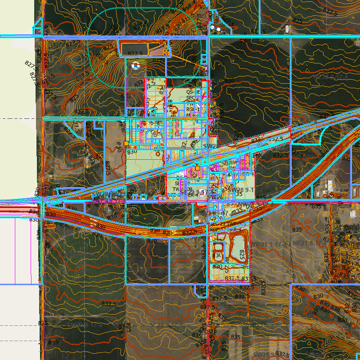Screen dimensions: 360x360
Task: Select the small pond labeled 830
Action: 218,256
